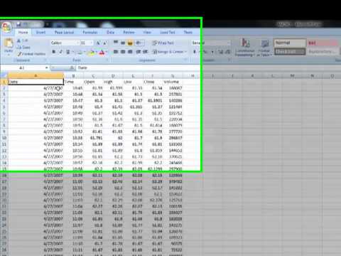
Task: Open the Format as Table gallery
Action: coord(264,48)
